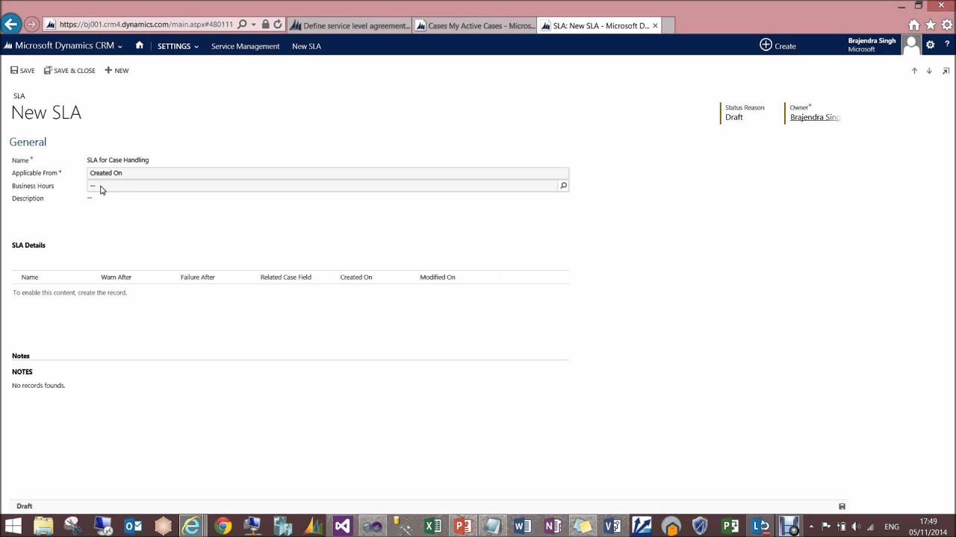
Task: Click the next record down arrow icon
Action: pos(929,70)
